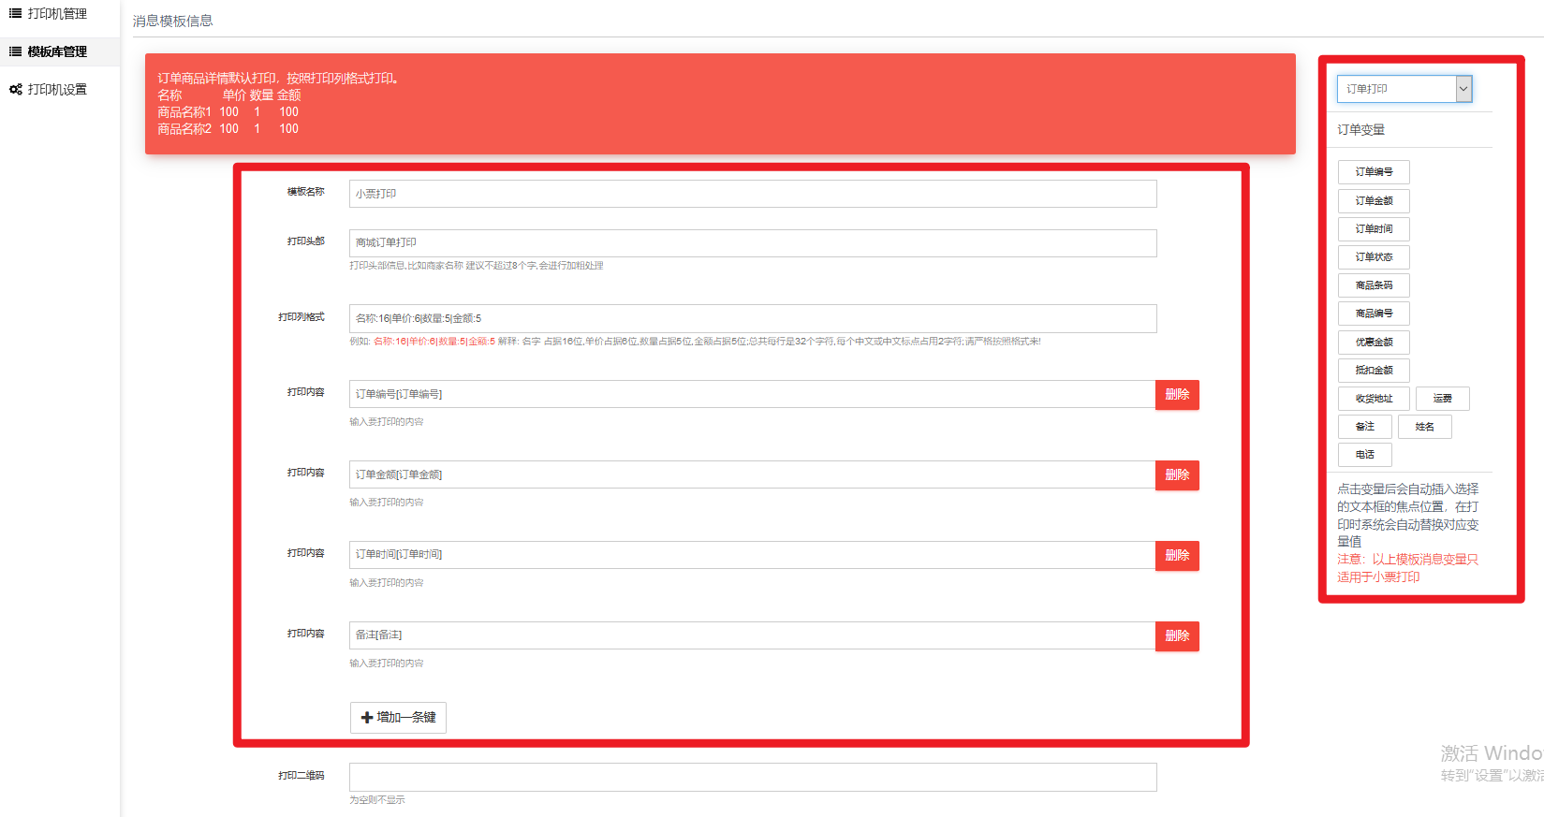Viewport: 1544px width, 817px height.
Task: Insert the 商品条码 variable
Action: [x=1374, y=285]
